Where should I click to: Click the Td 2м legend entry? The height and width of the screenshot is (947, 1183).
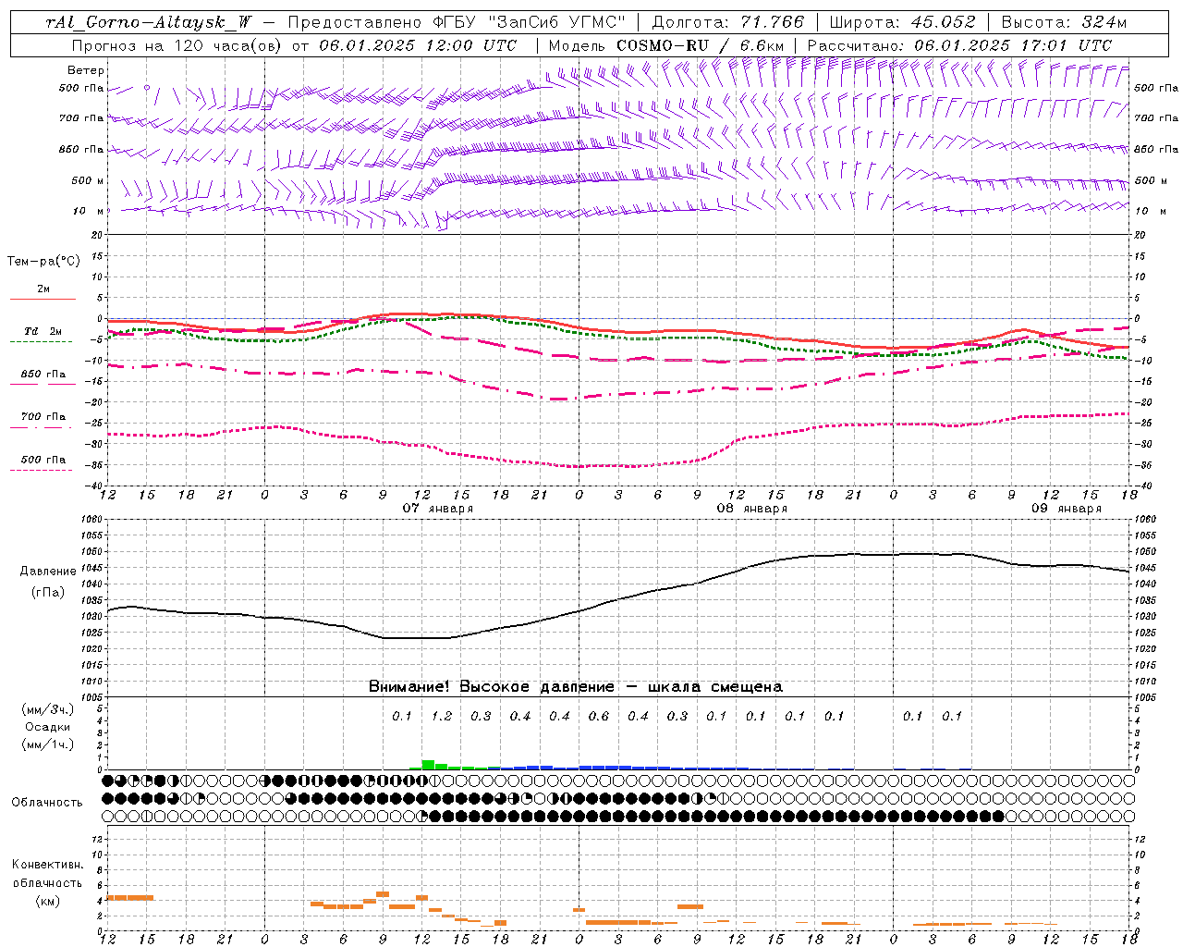pyautogui.click(x=43, y=331)
